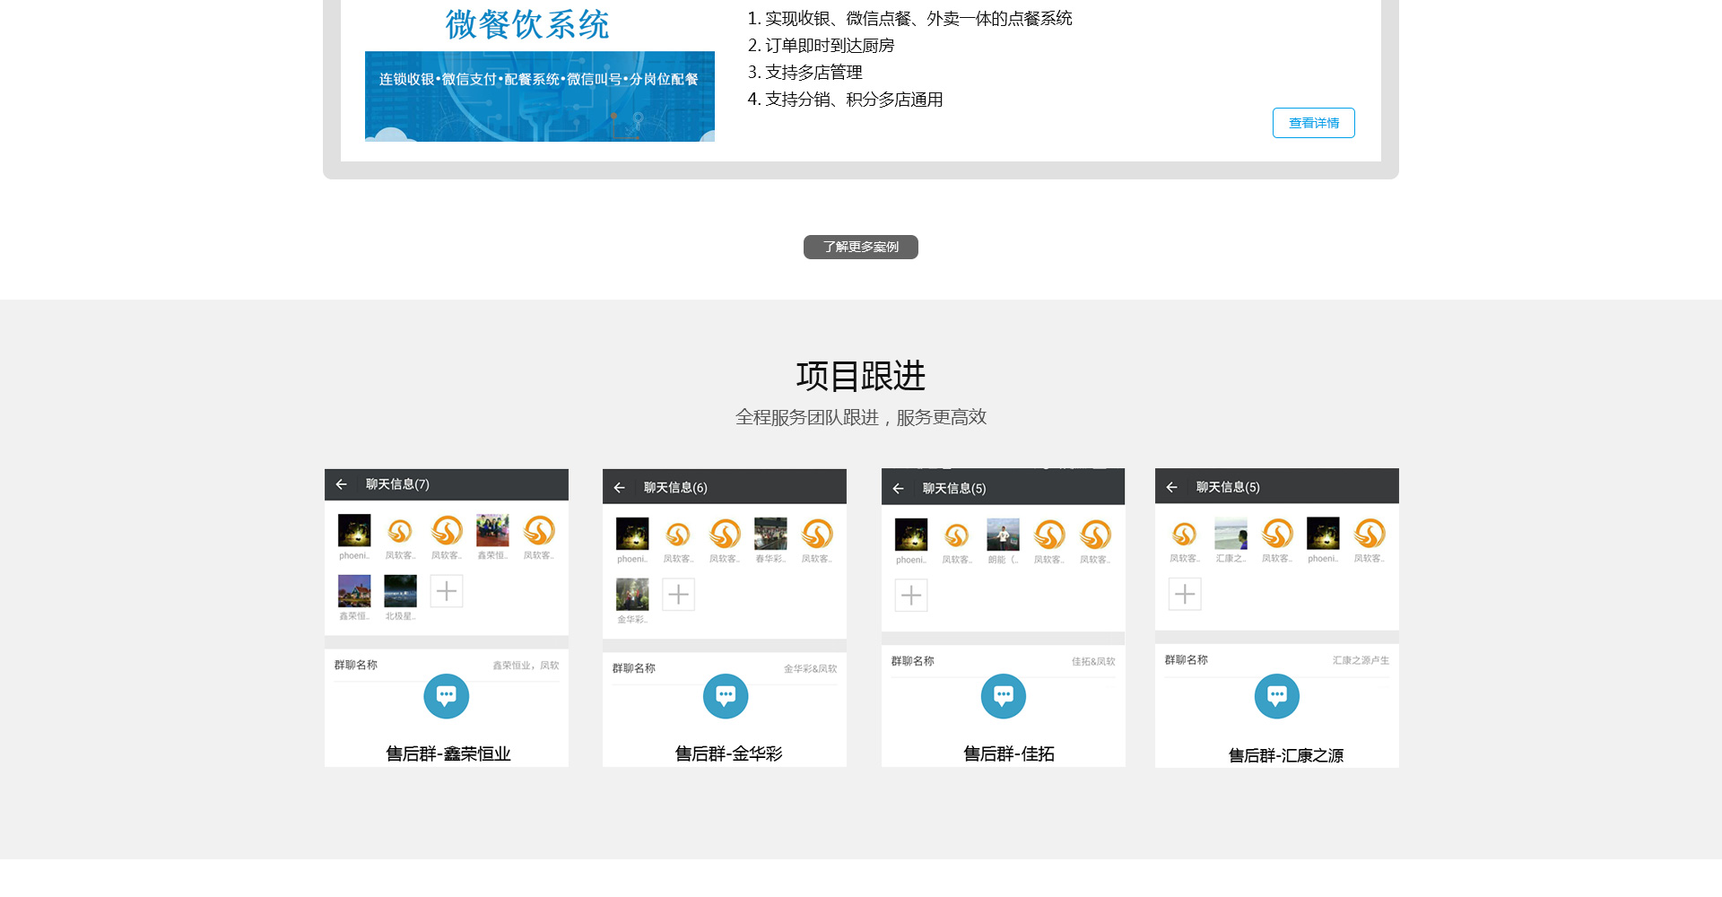This screenshot has width=1722, height=897.
Task: Click add member plus in 佳拓 group
Action: tap(911, 595)
